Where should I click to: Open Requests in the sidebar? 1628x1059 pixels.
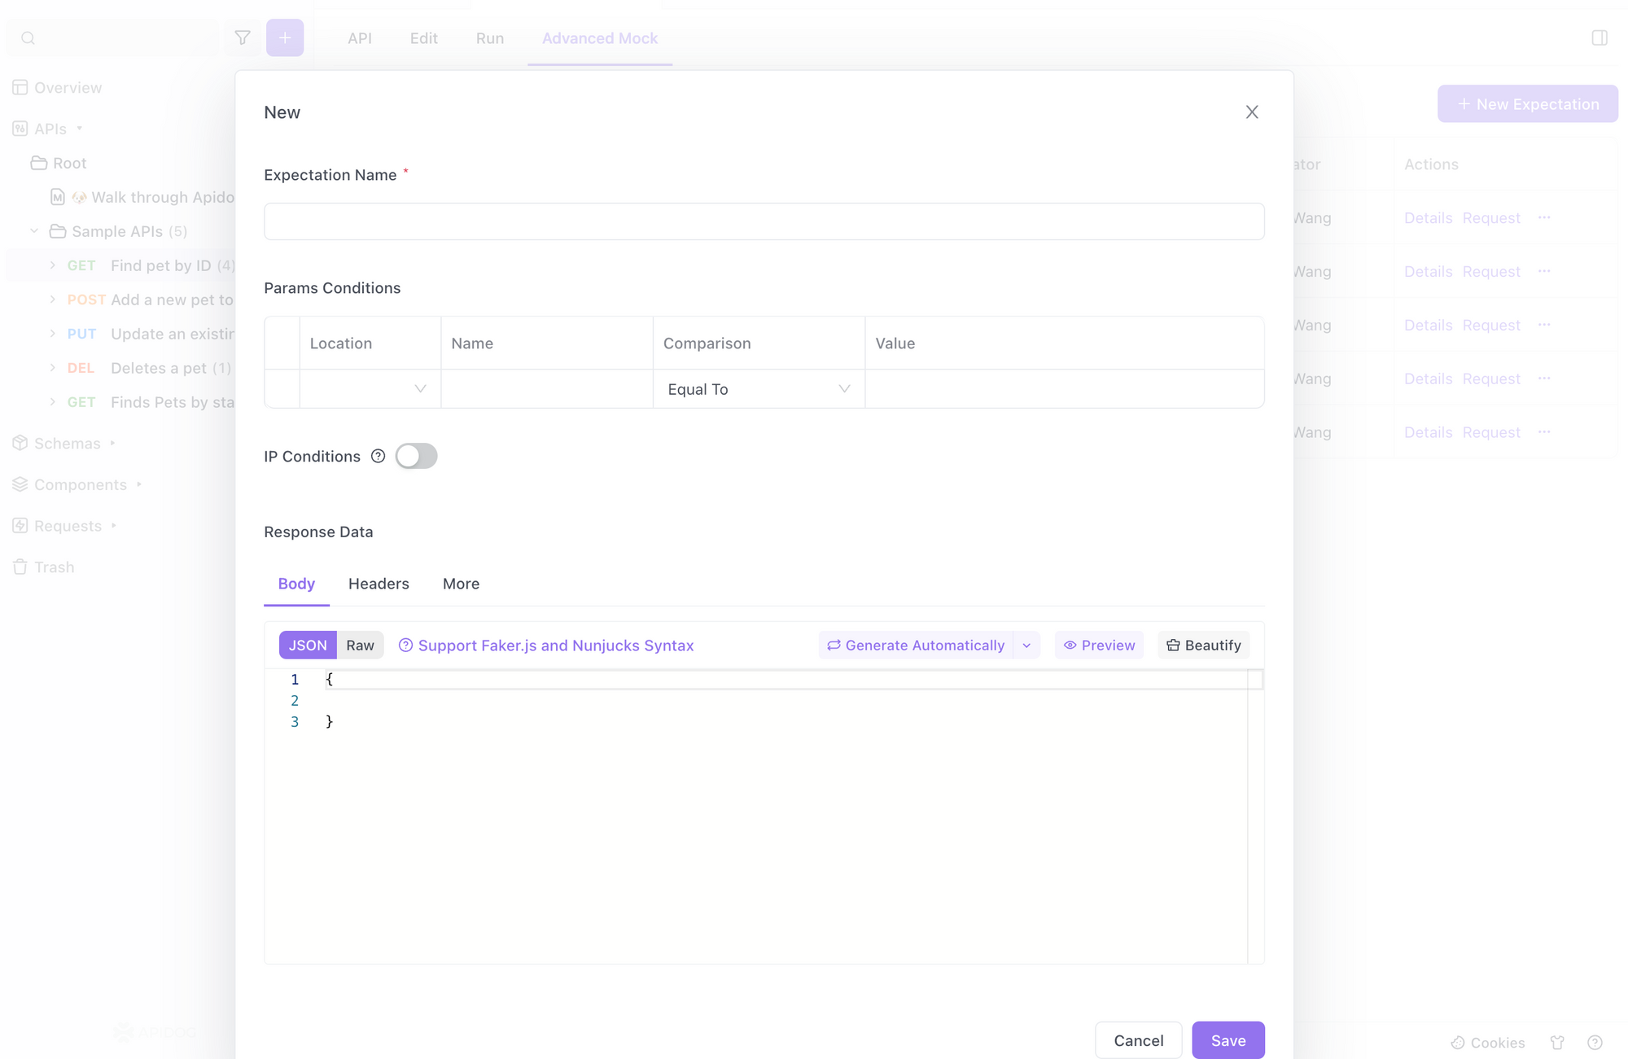point(68,526)
